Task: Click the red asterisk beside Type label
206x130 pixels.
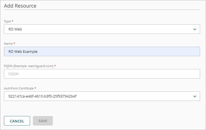Action: coord(12,21)
